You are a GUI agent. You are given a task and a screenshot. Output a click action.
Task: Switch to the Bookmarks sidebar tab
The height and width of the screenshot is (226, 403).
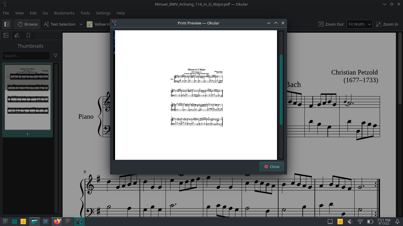28,35
